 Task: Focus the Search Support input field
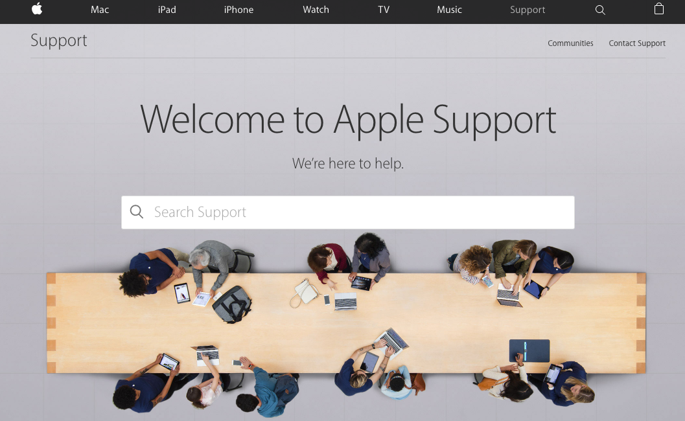point(348,212)
